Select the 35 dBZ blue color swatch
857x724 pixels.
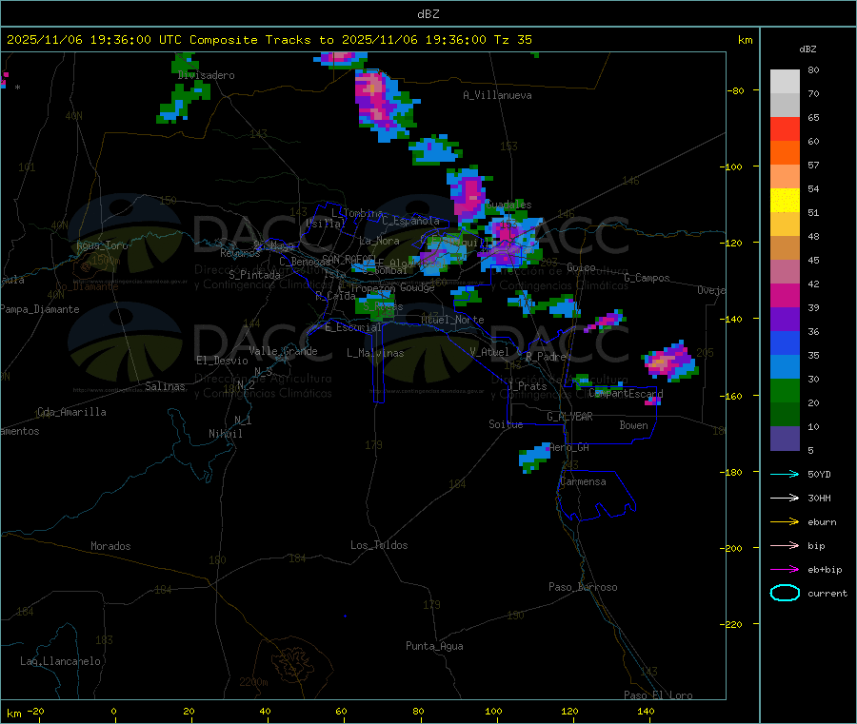[x=785, y=342]
